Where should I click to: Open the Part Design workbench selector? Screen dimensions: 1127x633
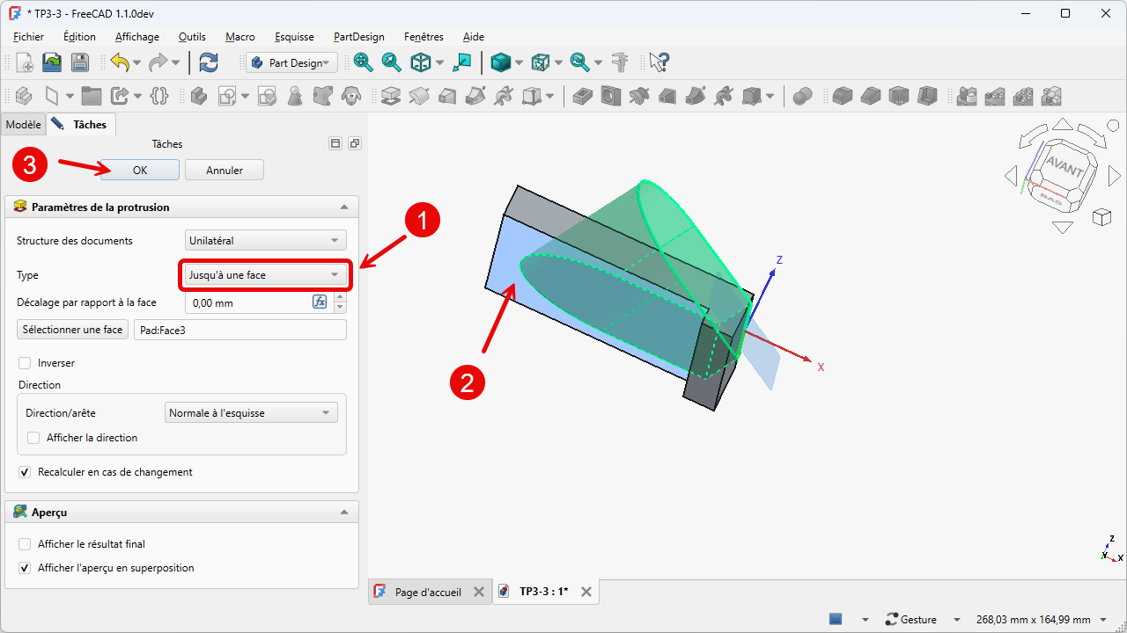click(x=291, y=62)
